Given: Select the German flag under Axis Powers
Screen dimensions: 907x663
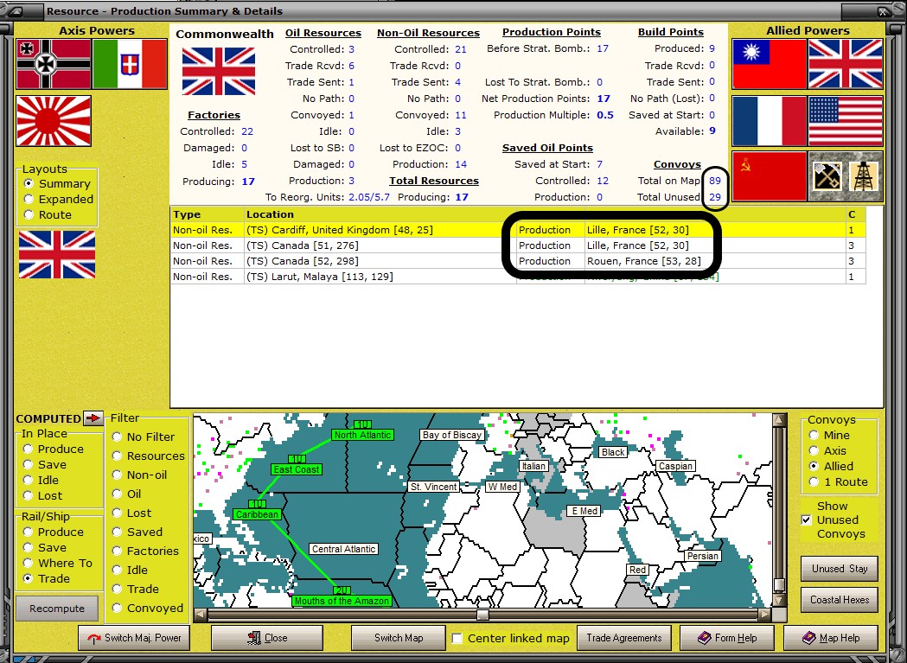Looking at the screenshot, I should 54,64.
